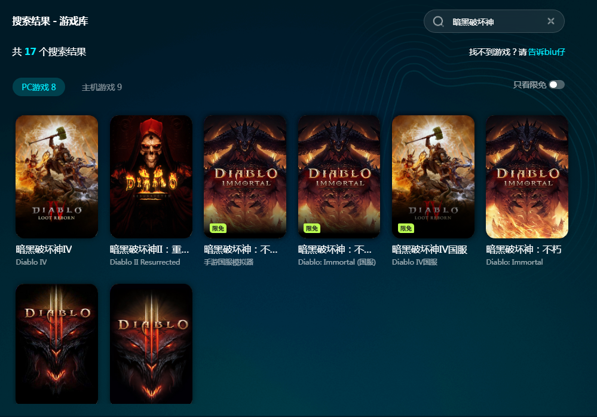Click the 暗黑破坏神II：重... title text
Viewport: 597px width, 417px height.
coord(149,249)
